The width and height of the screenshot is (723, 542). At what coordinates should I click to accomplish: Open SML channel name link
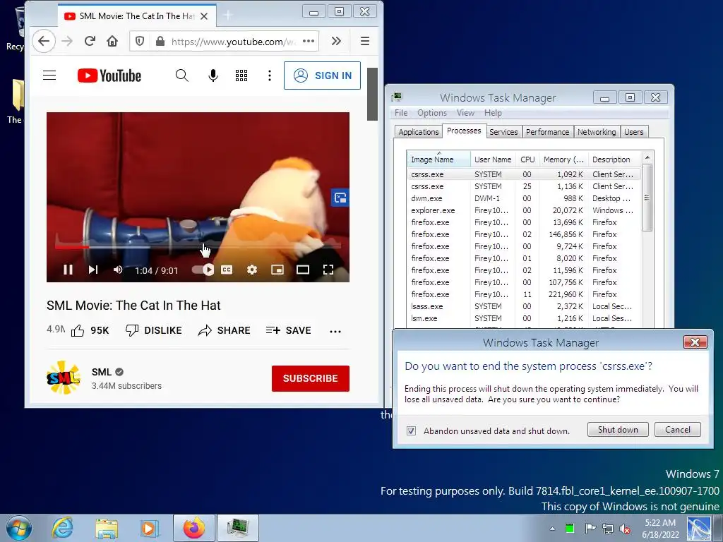click(102, 372)
